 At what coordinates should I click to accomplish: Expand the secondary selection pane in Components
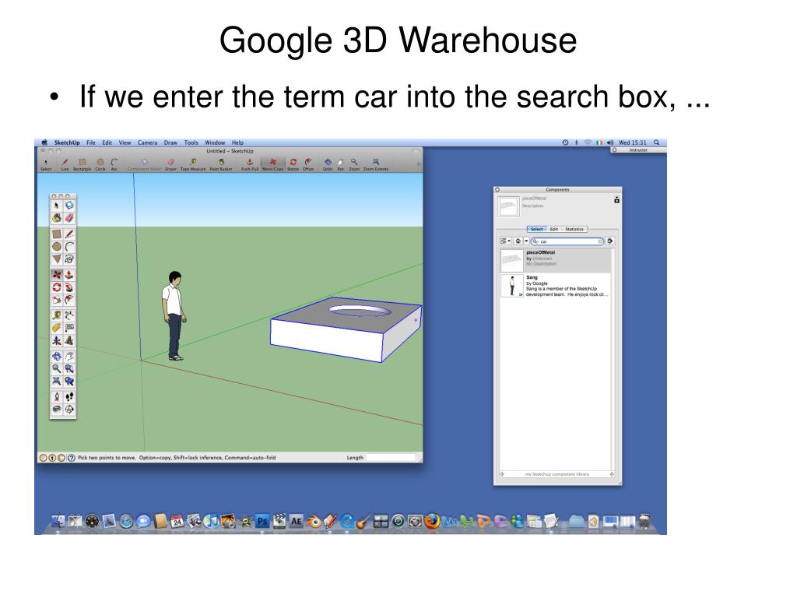616,200
